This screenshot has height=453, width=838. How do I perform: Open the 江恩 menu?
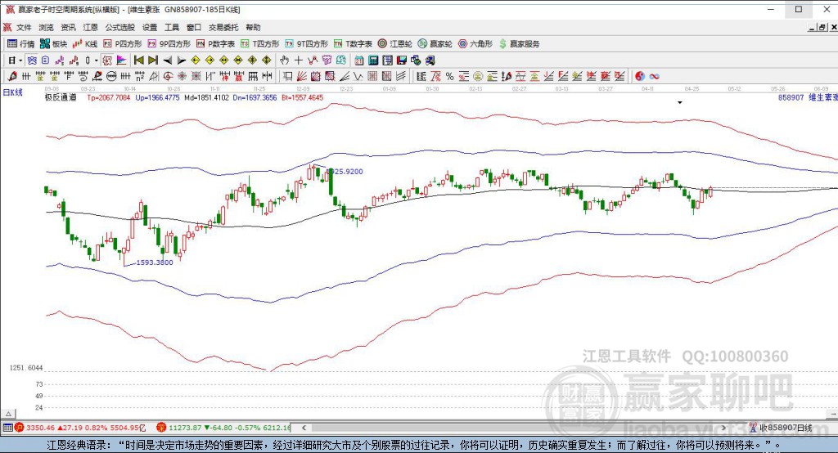(90, 27)
